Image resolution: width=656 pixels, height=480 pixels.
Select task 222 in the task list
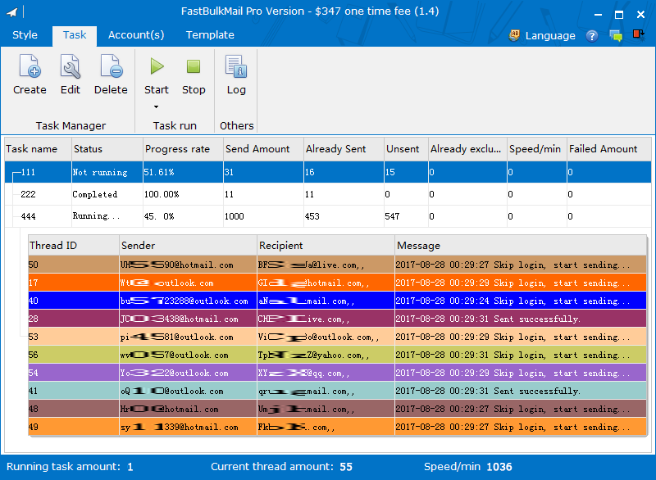[x=327, y=194]
